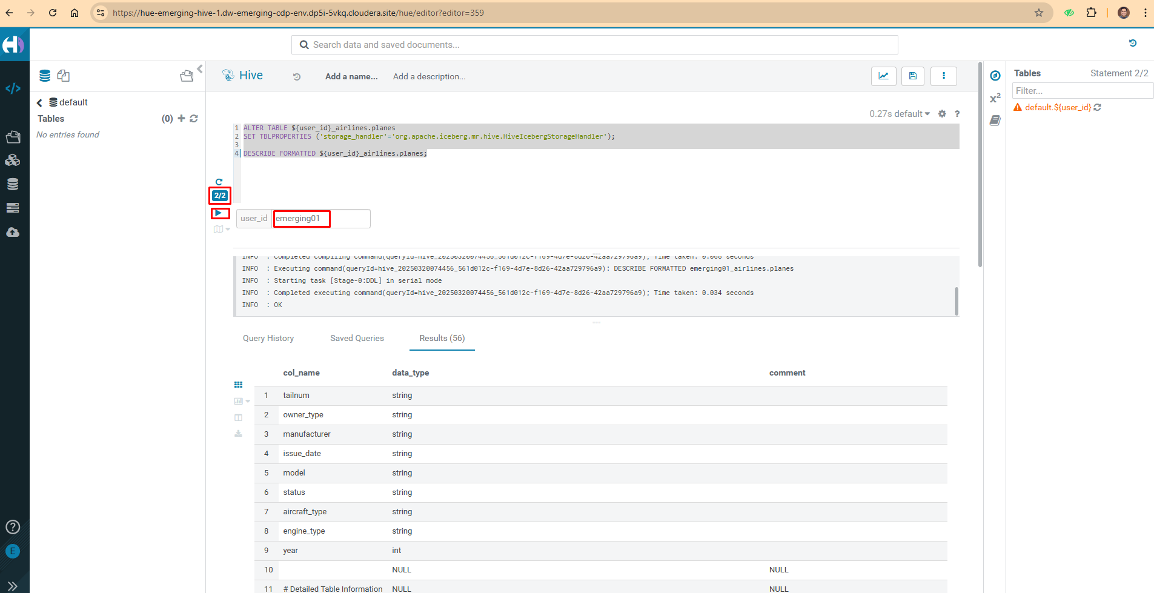The width and height of the screenshot is (1154, 593).
Task: Open the Editor code icon in sidebar
Action: 13,88
